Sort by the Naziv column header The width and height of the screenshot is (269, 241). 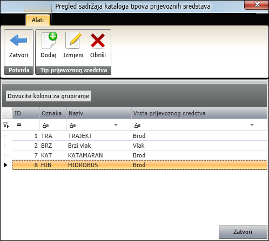pos(99,113)
